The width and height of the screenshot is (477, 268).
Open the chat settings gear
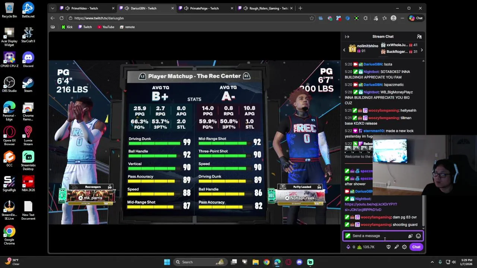(404, 247)
